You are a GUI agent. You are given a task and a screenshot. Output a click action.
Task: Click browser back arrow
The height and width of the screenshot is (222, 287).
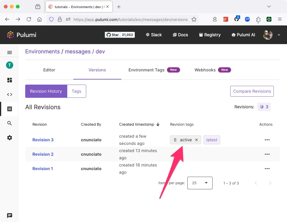pyautogui.click(x=7, y=19)
